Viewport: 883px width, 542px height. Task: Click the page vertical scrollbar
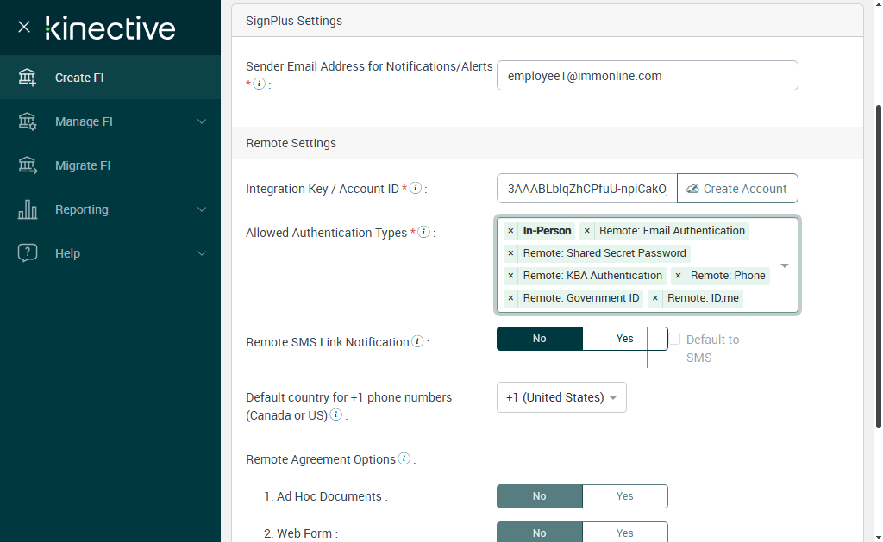coord(878,266)
